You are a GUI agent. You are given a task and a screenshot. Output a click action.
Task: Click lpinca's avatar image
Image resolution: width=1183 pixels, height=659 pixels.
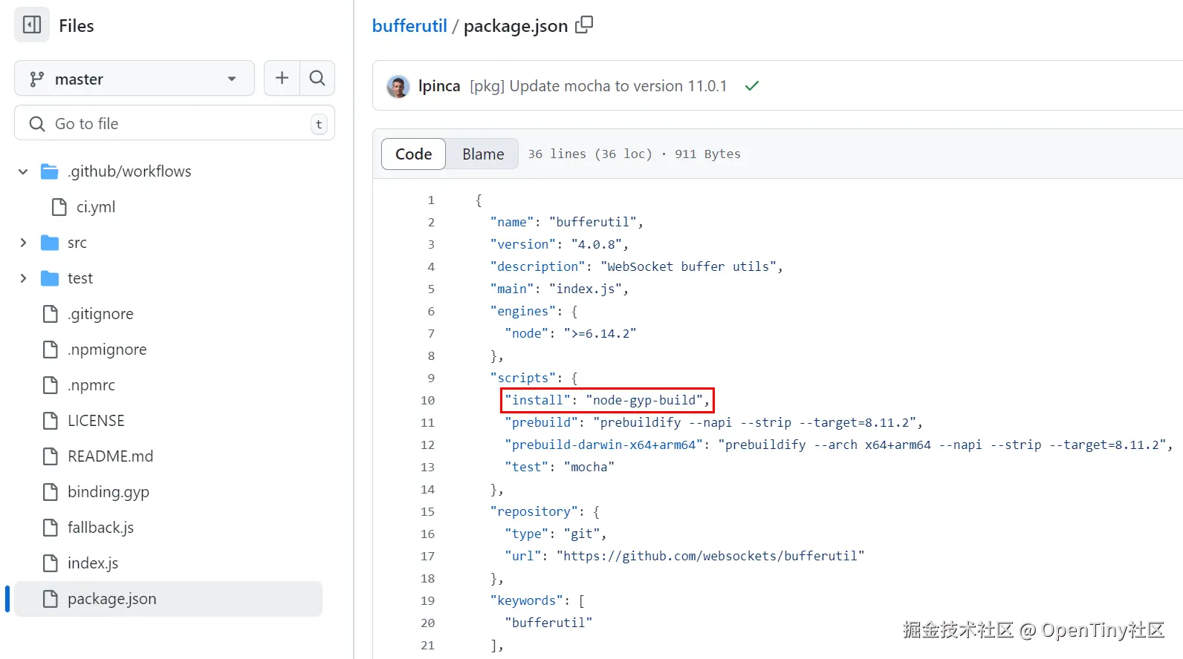(x=398, y=87)
